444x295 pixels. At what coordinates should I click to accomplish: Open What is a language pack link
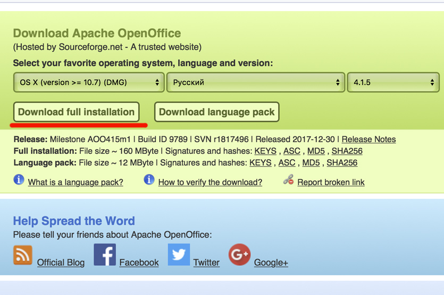76,183
